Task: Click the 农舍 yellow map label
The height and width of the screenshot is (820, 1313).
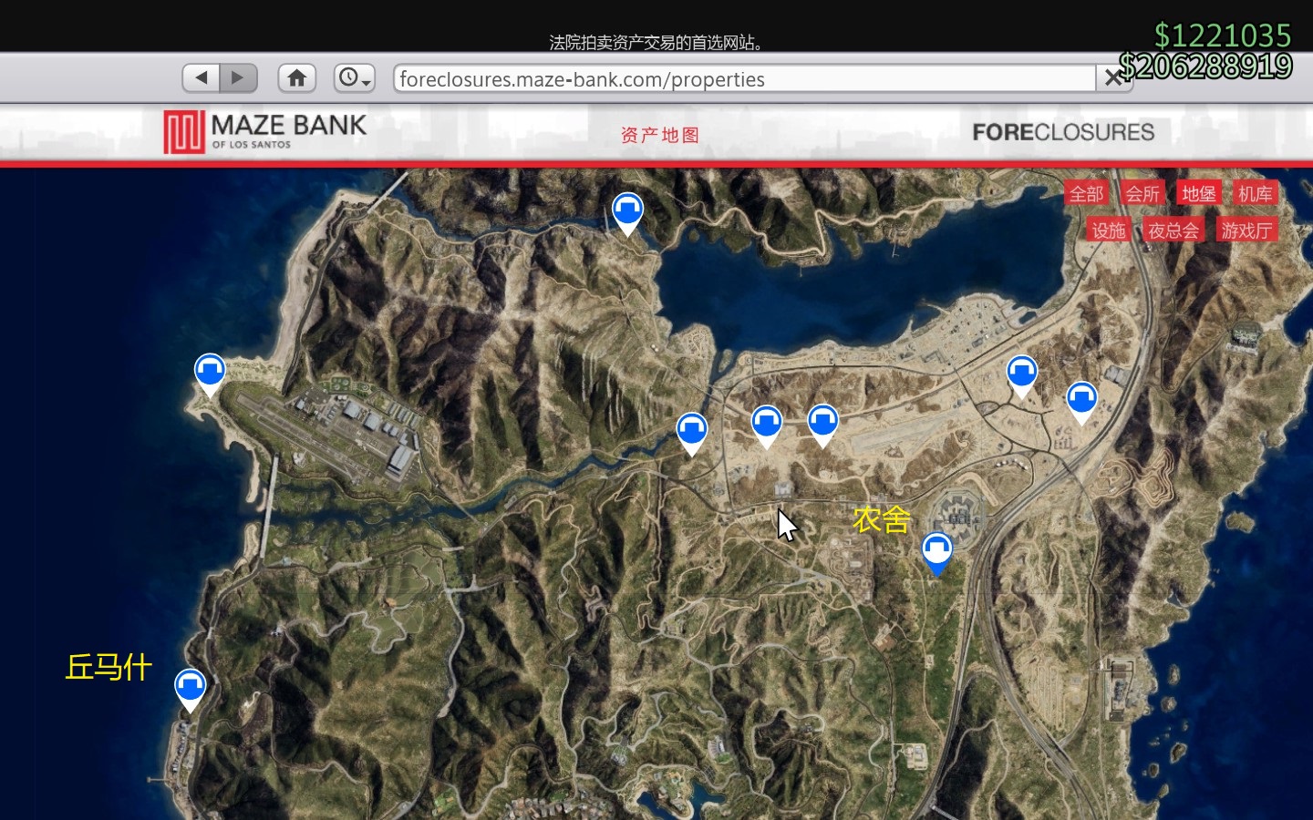Action: pos(882,519)
